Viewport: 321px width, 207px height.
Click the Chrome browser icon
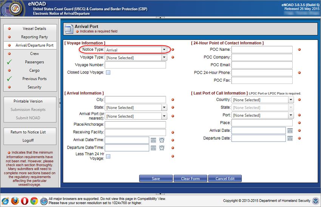click(x=34, y=201)
